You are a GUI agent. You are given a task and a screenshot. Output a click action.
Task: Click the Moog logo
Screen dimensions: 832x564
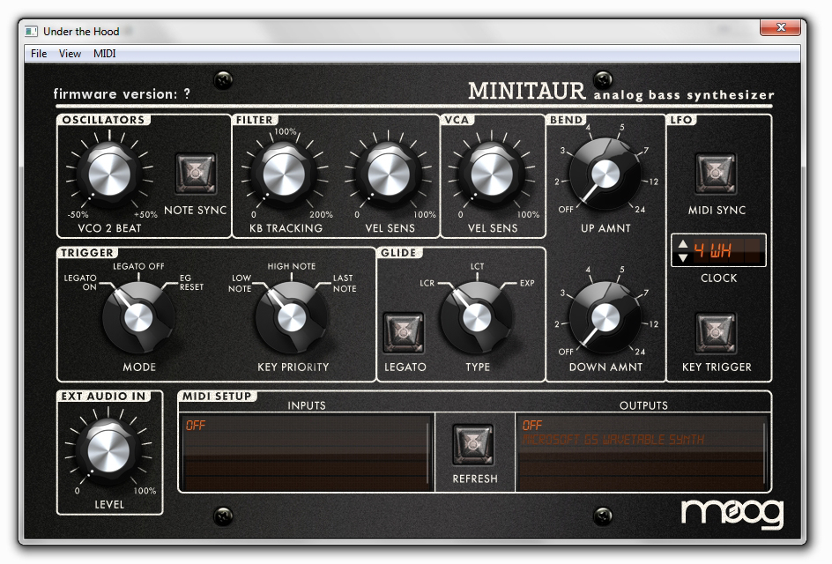(732, 514)
